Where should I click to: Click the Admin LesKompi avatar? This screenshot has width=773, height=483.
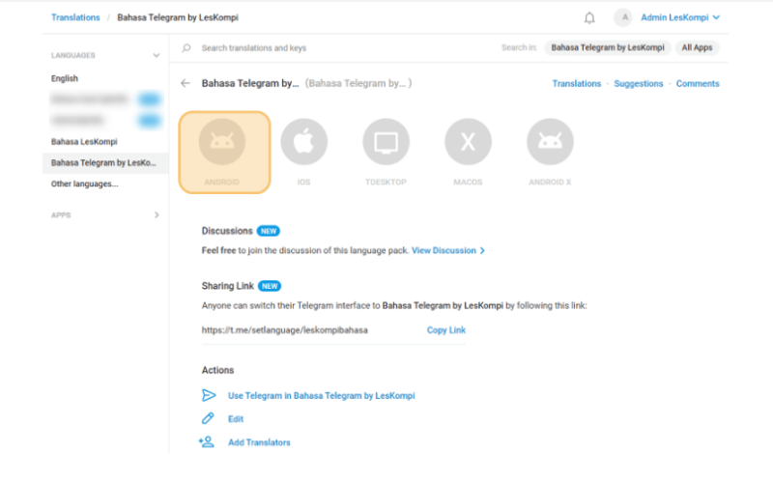623,17
